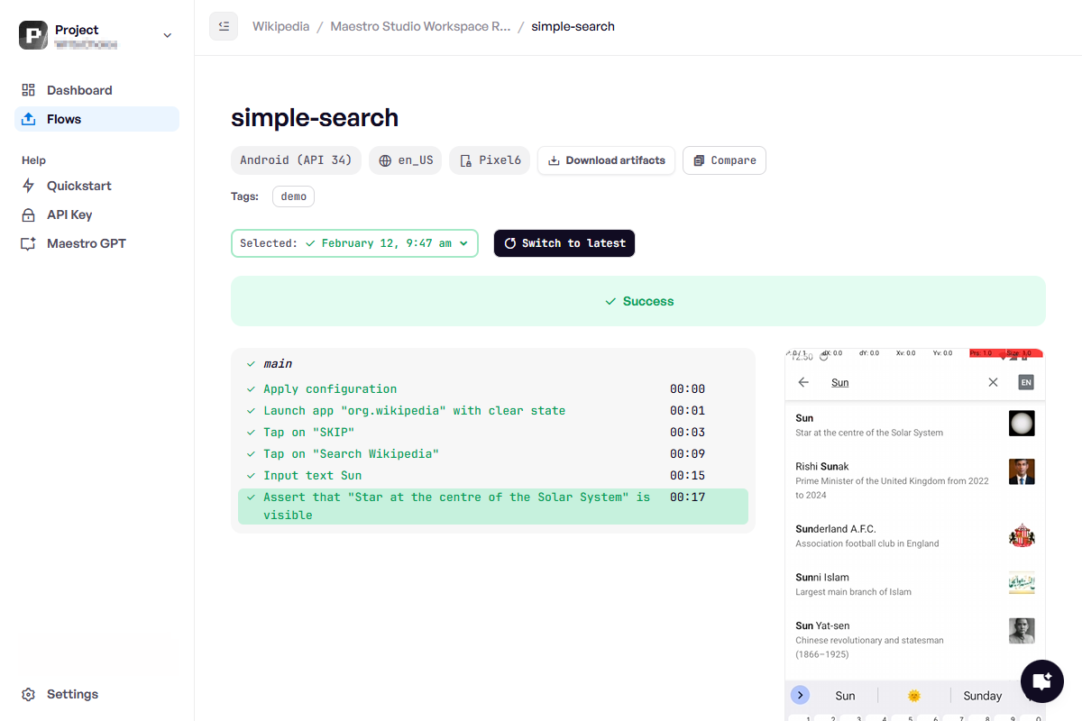Collapse the sidebar with the toggle icon
Screen dimensions: 1082x721
(224, 26)
